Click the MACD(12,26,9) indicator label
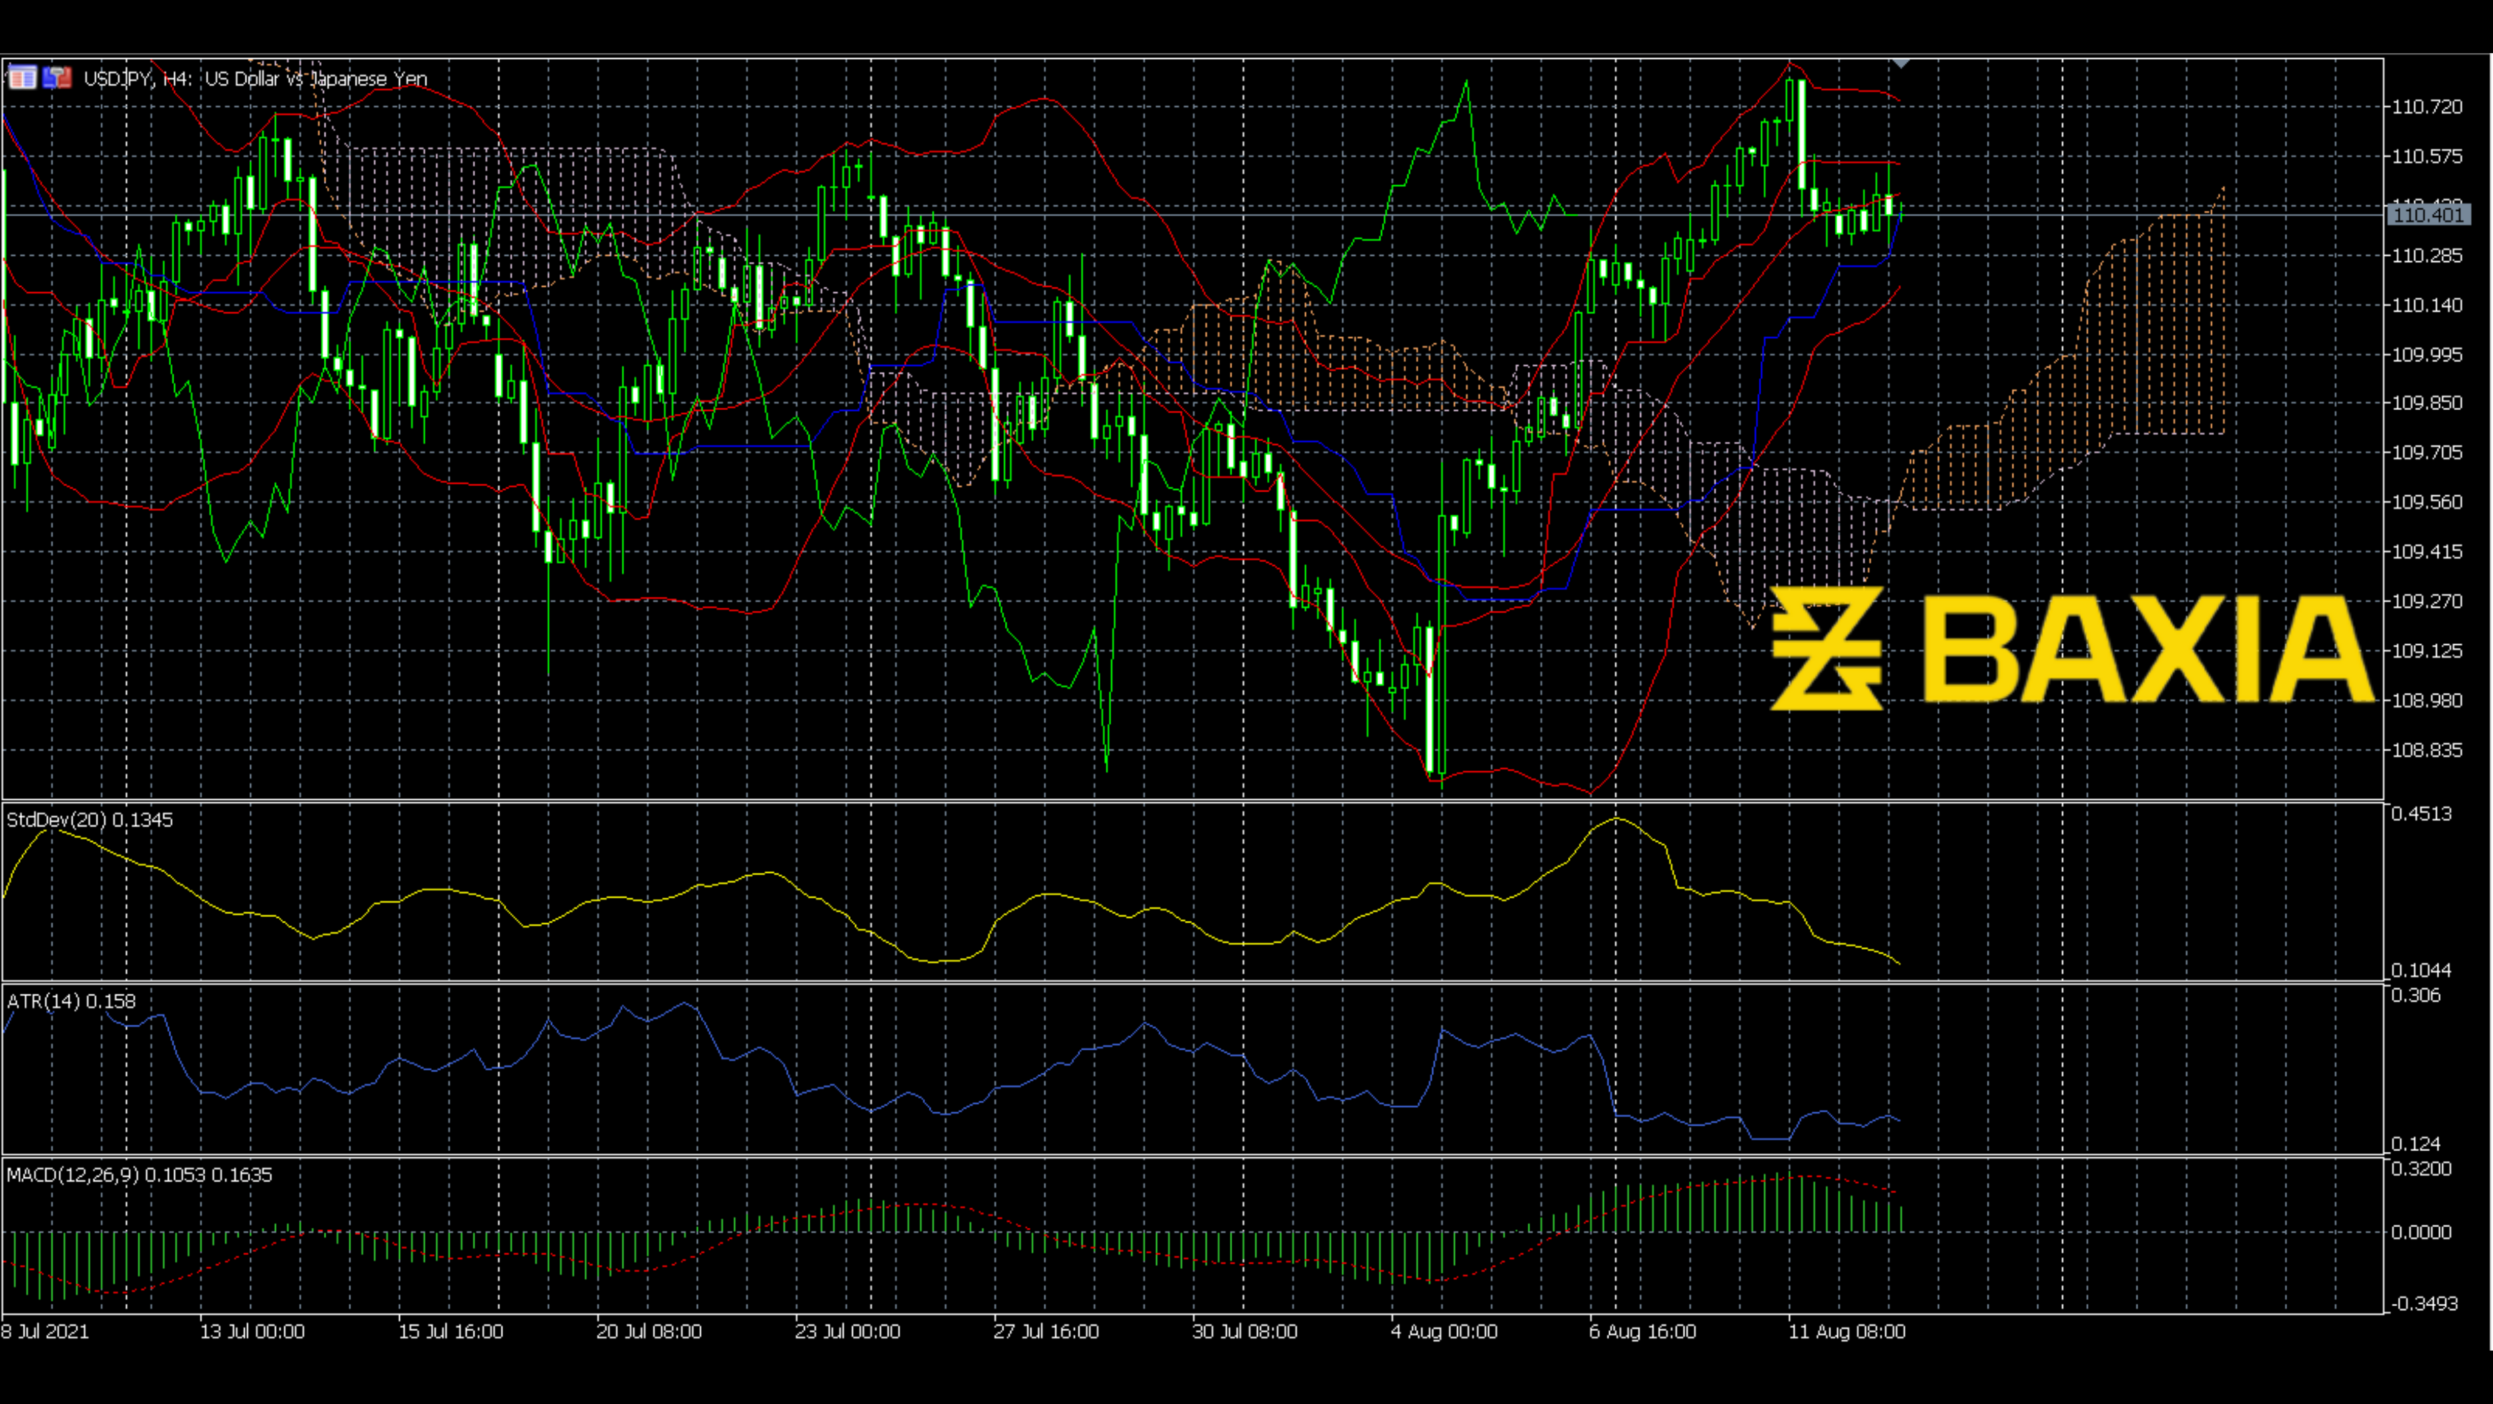The height and width of the screenshot is (1404, 2493). 138,1175
